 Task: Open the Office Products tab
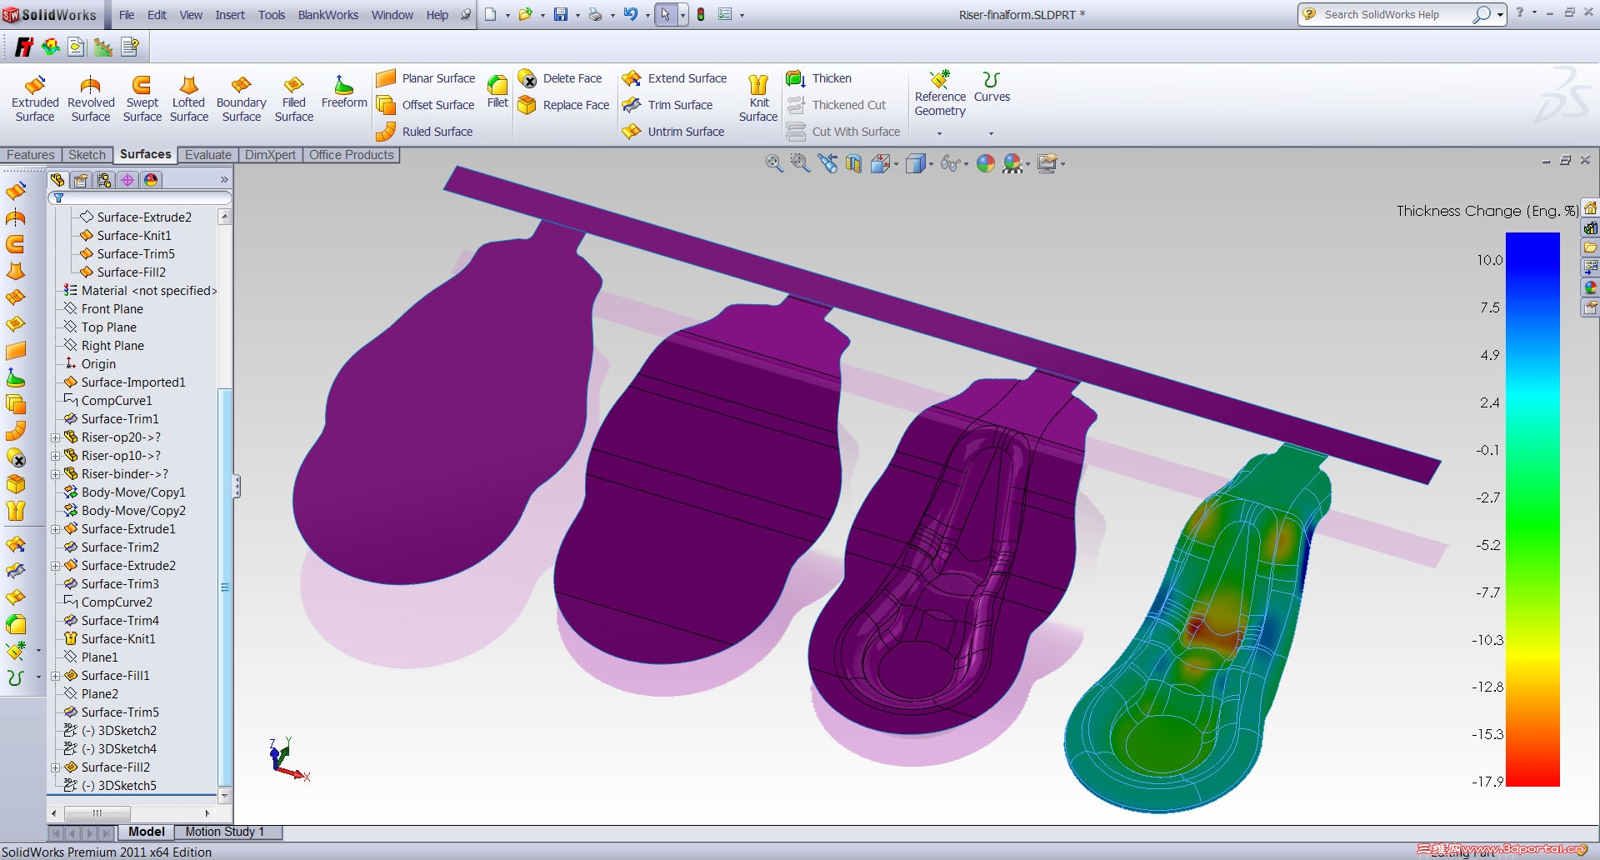[351, 155]
